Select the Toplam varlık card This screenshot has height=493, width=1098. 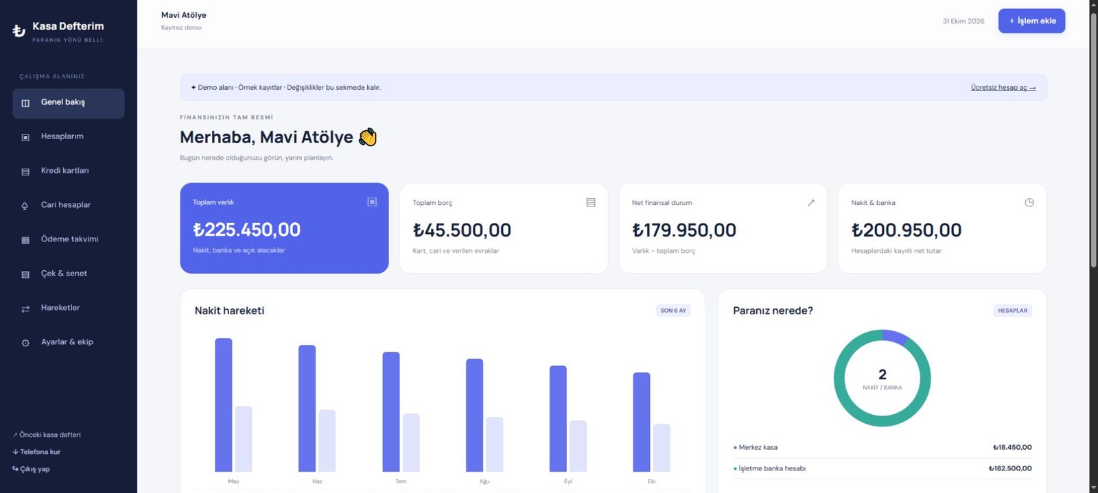tap(284, 228)
